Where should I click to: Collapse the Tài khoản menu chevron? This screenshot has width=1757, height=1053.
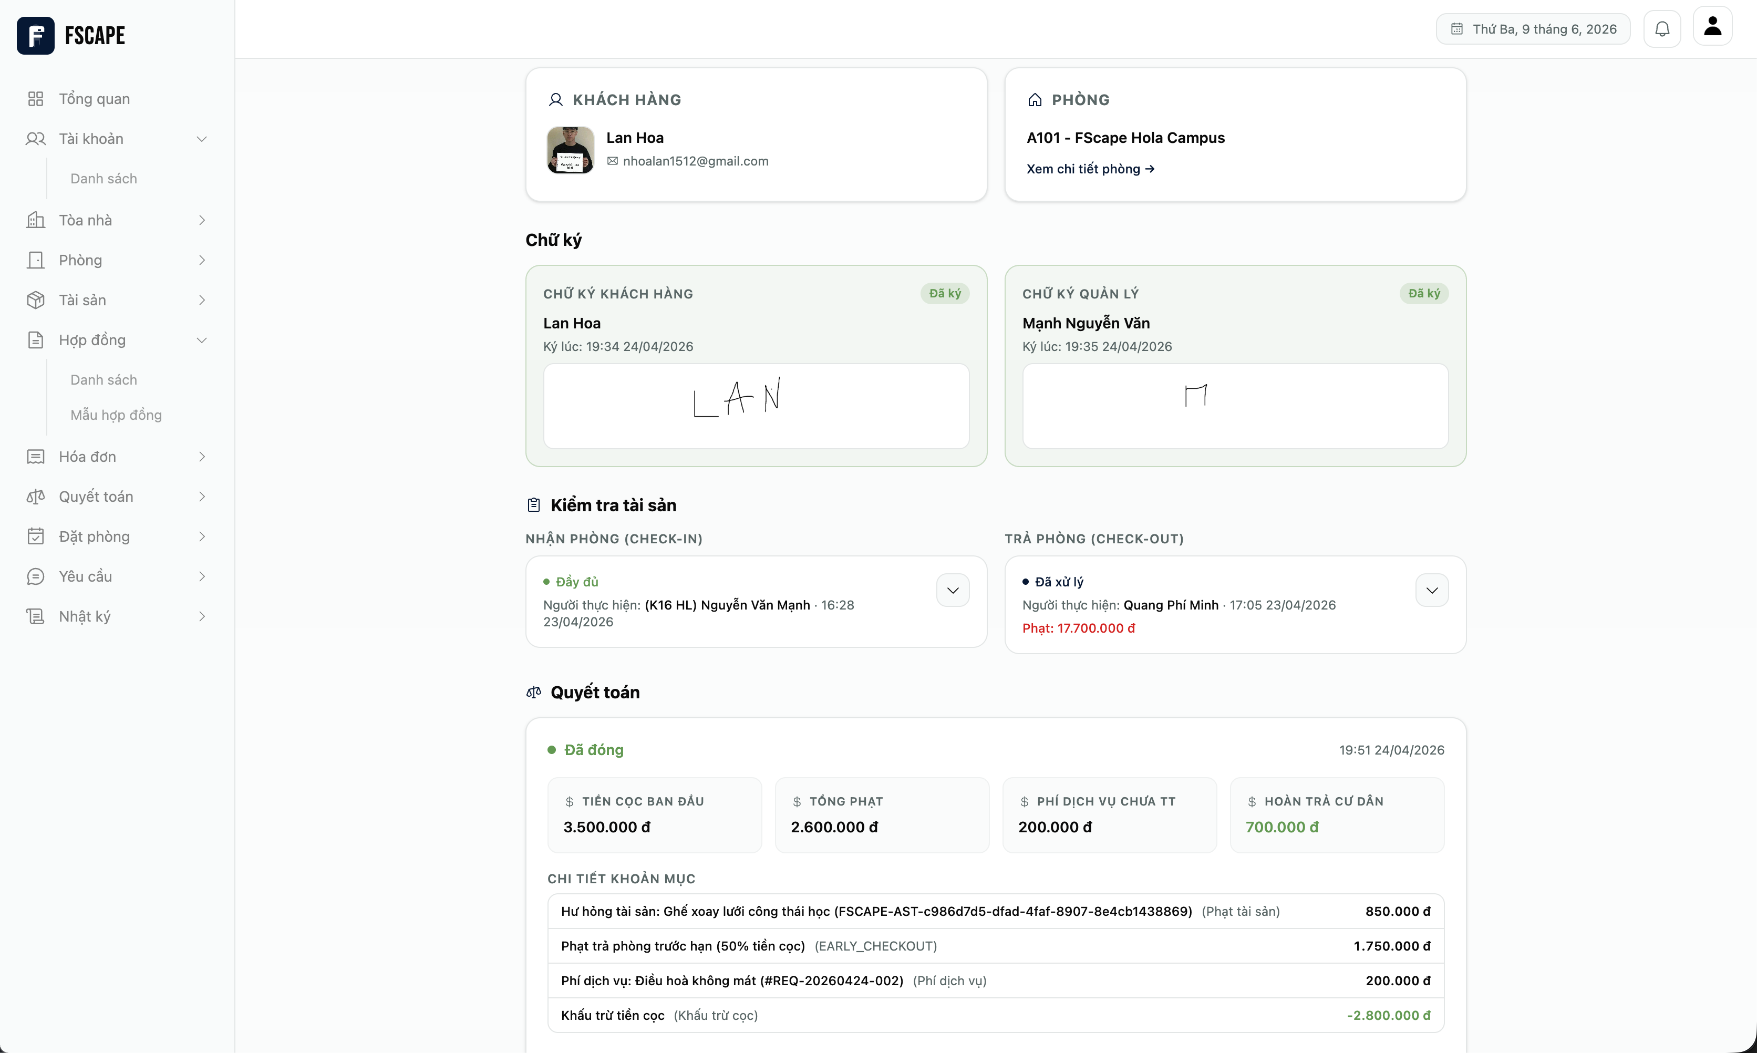coord(201,139)
